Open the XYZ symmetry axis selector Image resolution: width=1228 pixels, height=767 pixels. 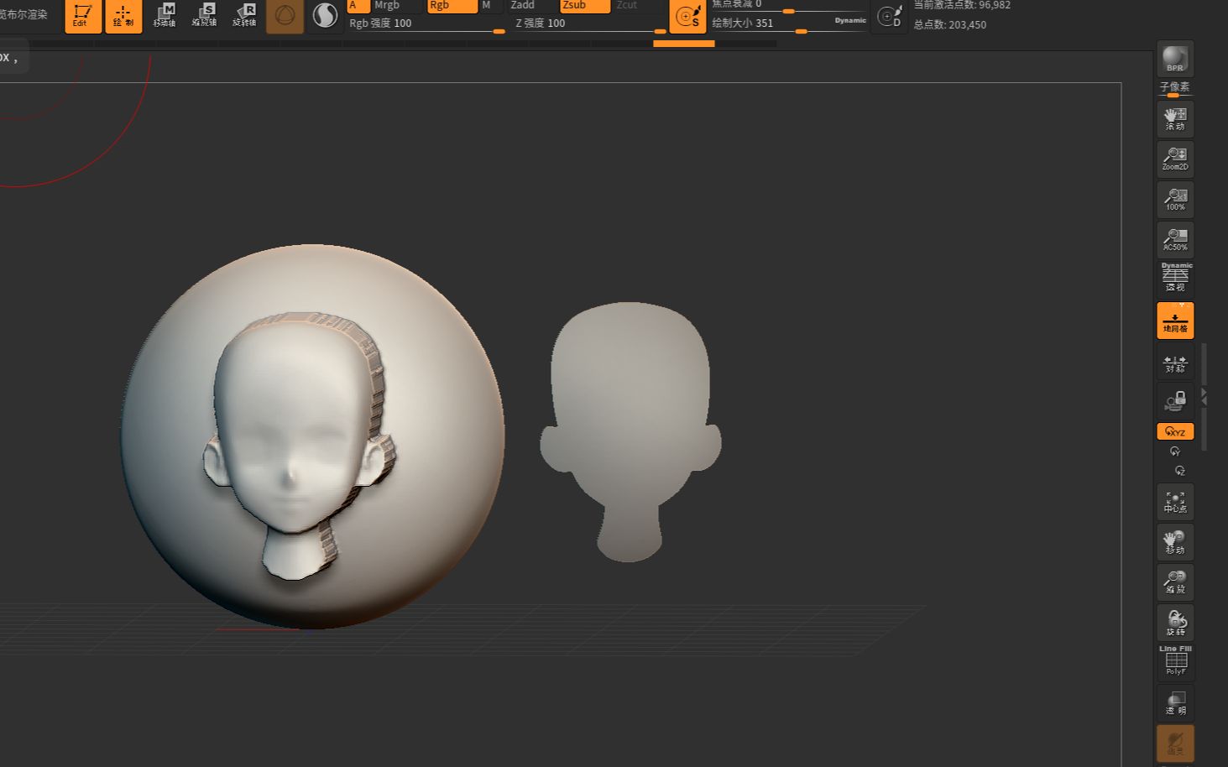pos(1174,431)
